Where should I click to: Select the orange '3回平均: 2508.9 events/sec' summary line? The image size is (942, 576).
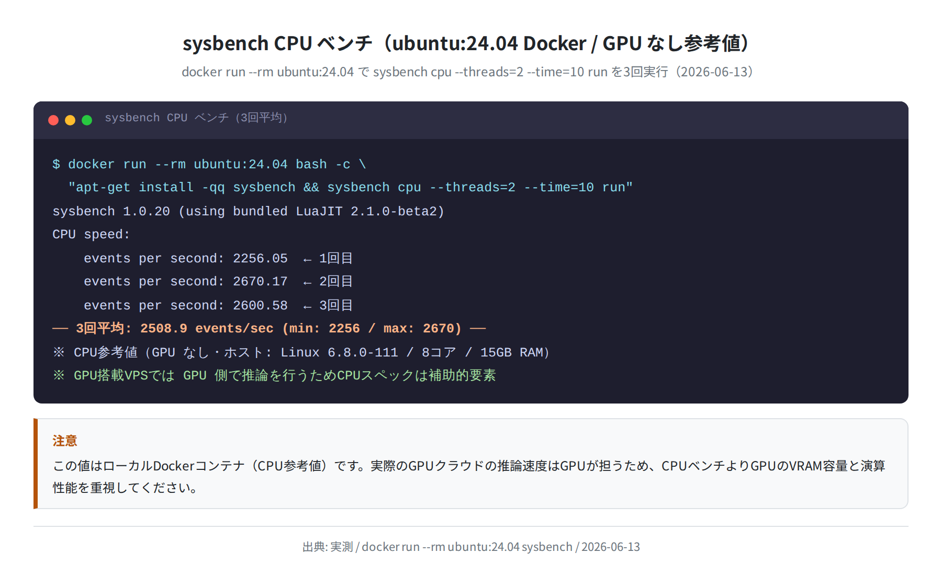click(269, 328)
